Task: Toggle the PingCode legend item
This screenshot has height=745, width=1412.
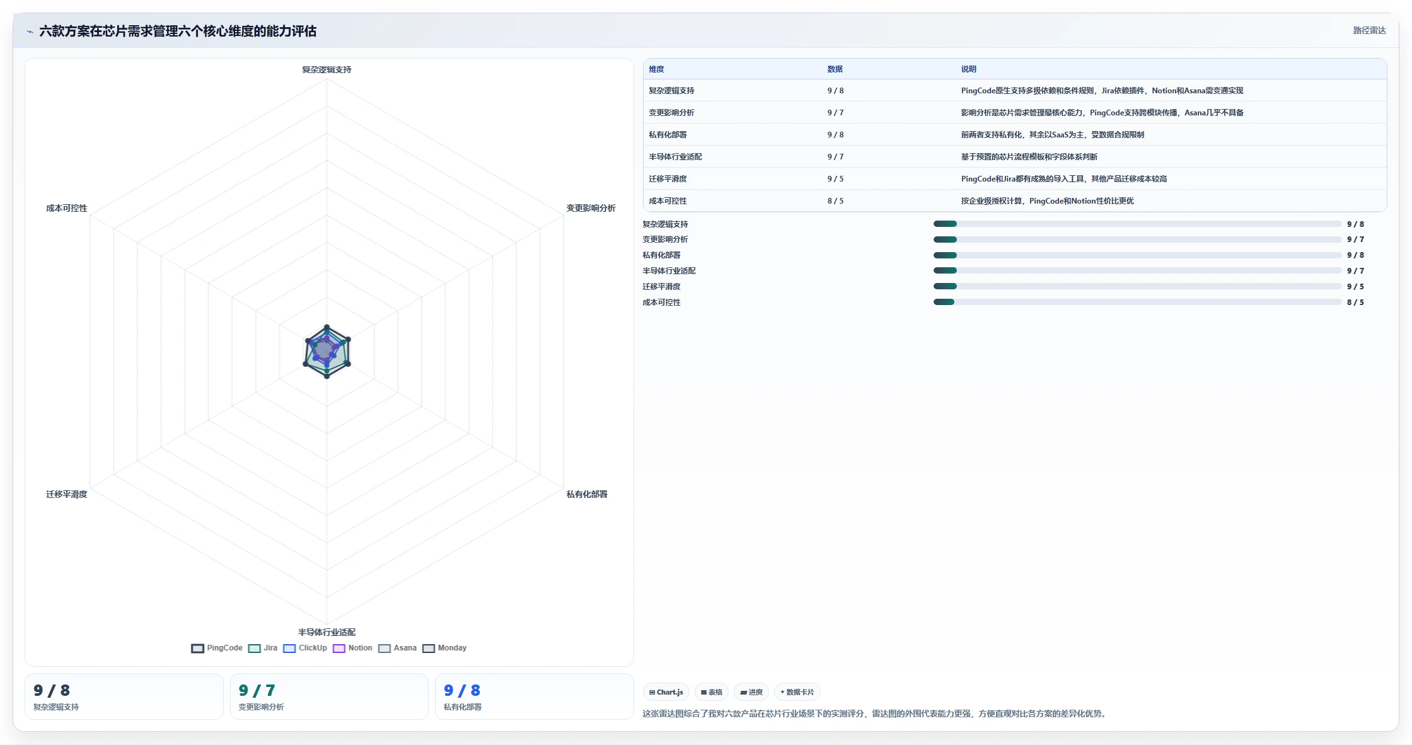Action: [217, 648]
